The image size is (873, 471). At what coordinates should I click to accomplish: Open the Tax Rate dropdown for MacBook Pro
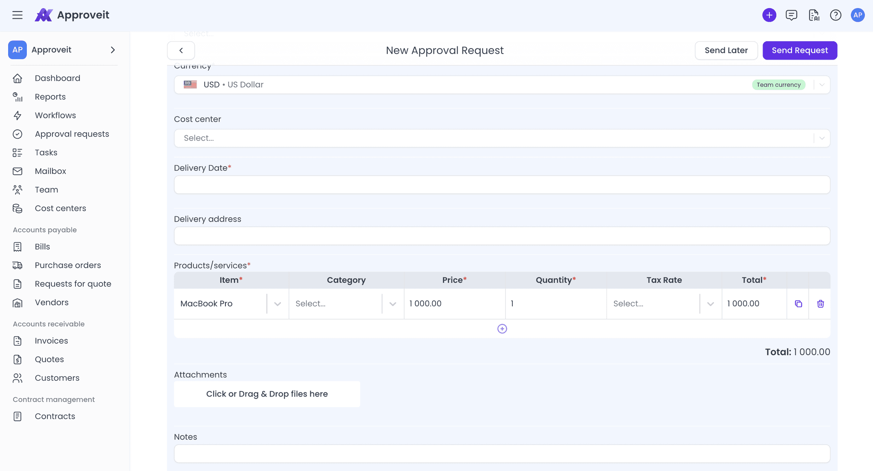710,304
